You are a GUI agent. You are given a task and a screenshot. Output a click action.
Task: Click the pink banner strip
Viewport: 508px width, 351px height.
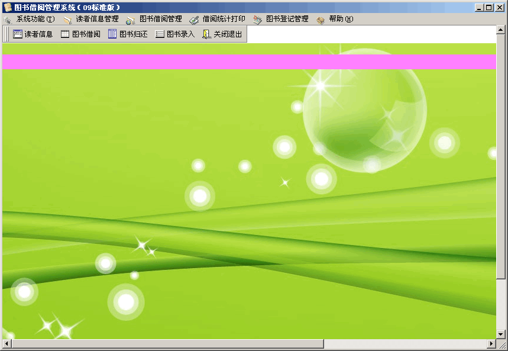point(248,62)
